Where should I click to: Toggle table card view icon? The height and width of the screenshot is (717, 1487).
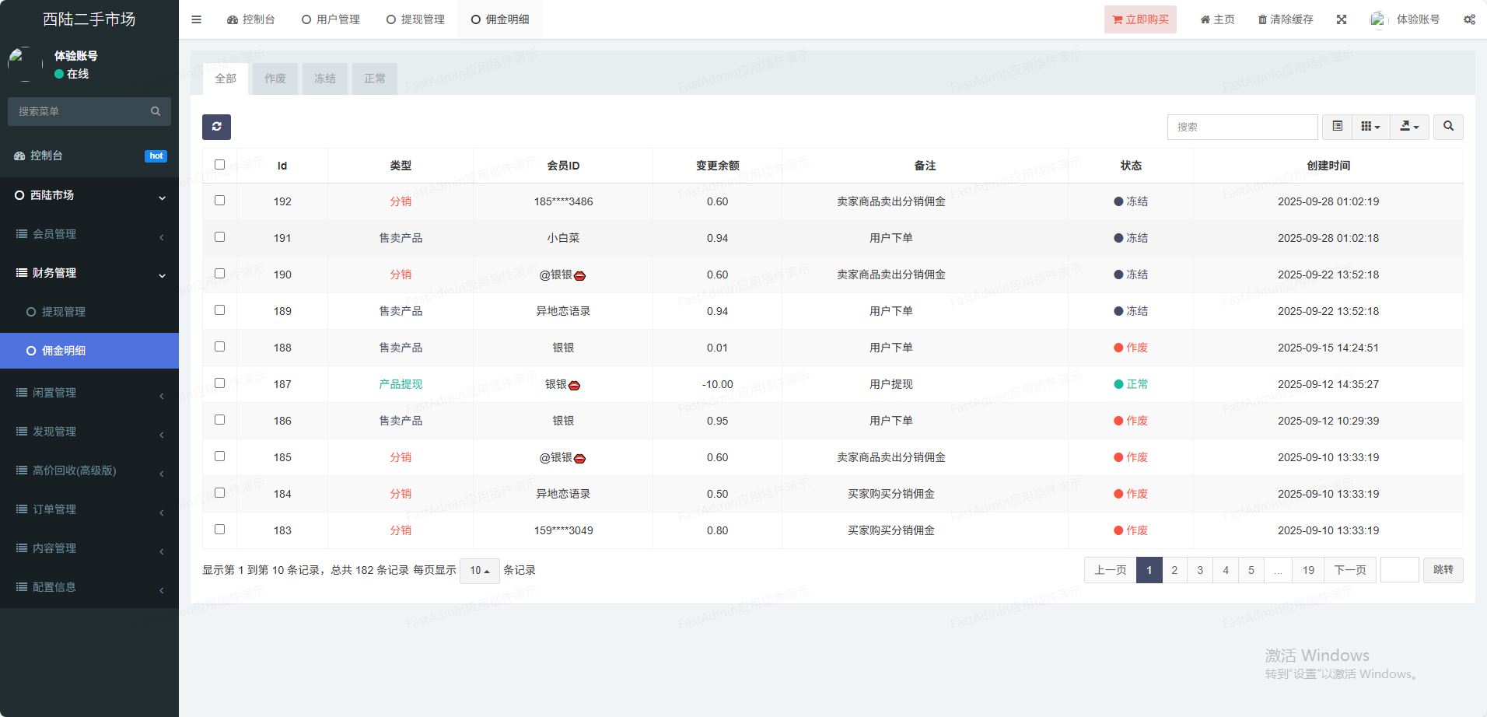(1338, 126)
